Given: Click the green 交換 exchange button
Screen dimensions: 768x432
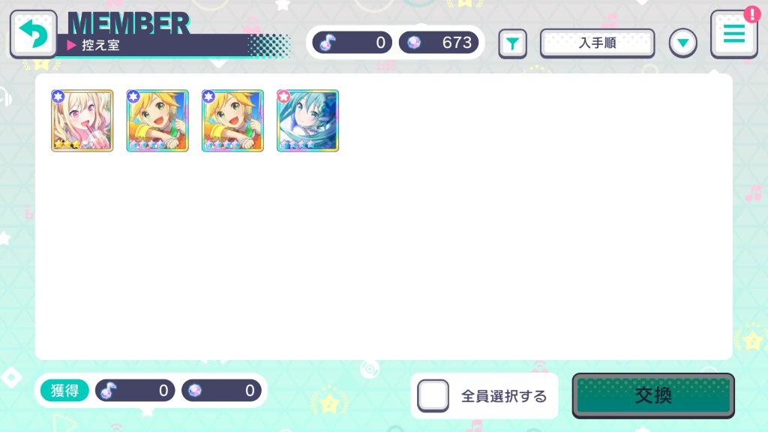Looking at the screenshot, I should click(653, 396).
